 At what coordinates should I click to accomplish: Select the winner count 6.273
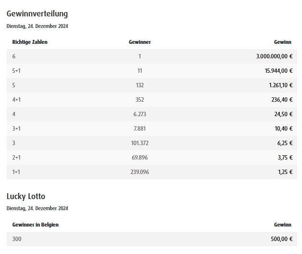139,114
